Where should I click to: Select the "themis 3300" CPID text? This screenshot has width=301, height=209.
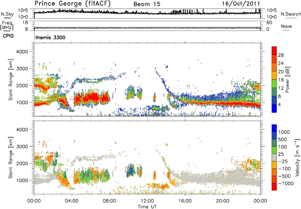point(50,37)
